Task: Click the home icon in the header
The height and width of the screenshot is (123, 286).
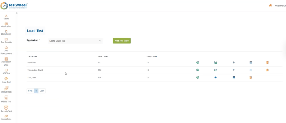Action: pos(270,5)
